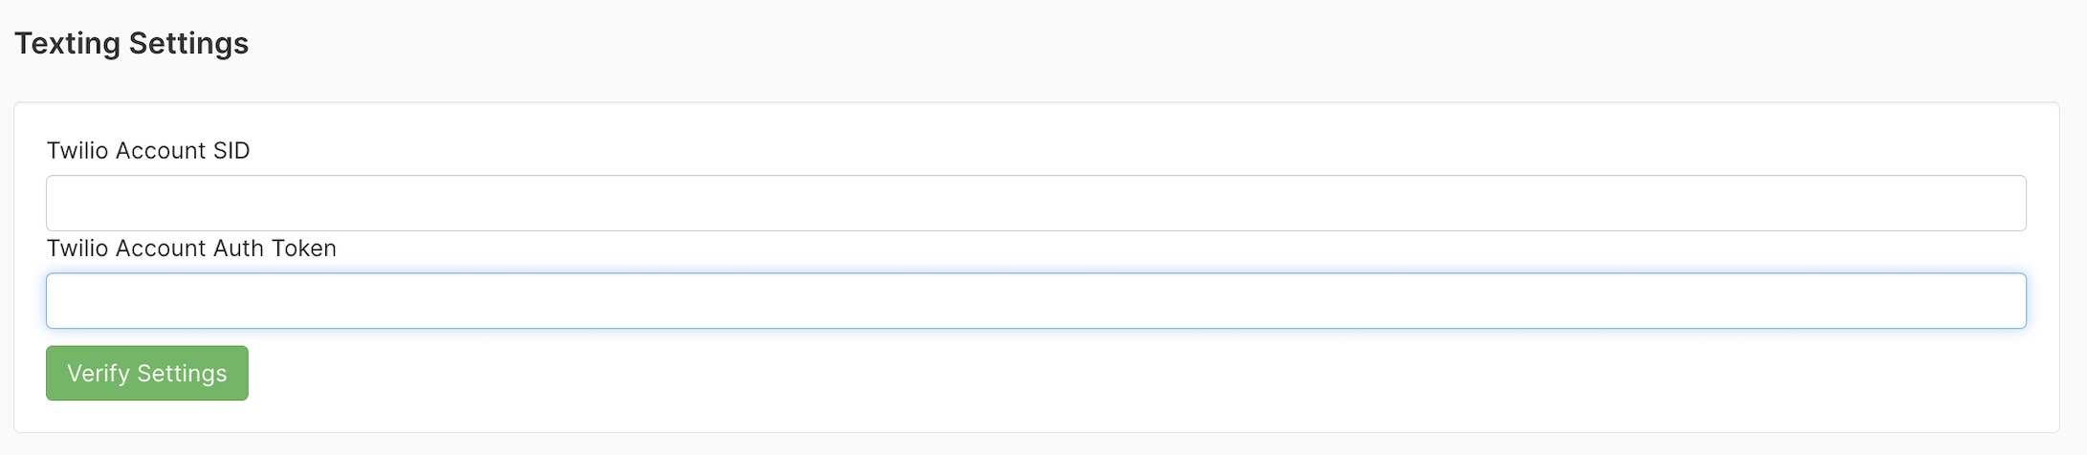This screenshot has width=2087, height=455.
Task: Select the highlighted Auth Token text box
Action: pyautogui.click(x=1036, y=301)
